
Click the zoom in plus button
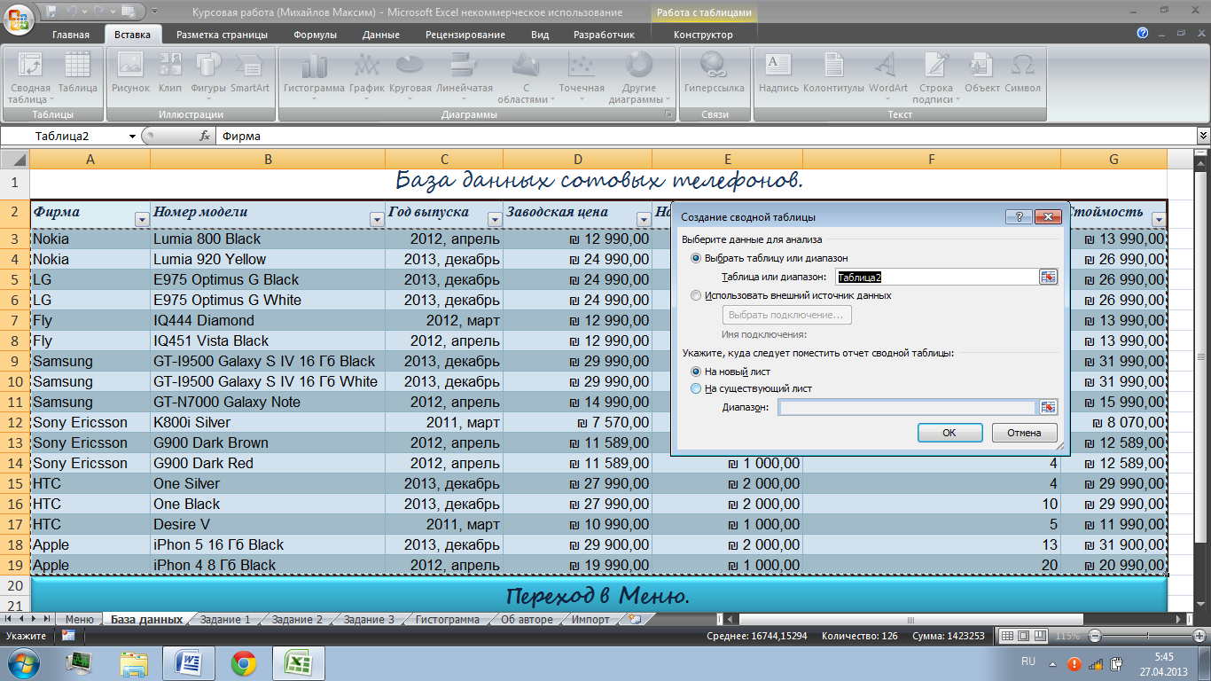click(x=1199, y=636)
